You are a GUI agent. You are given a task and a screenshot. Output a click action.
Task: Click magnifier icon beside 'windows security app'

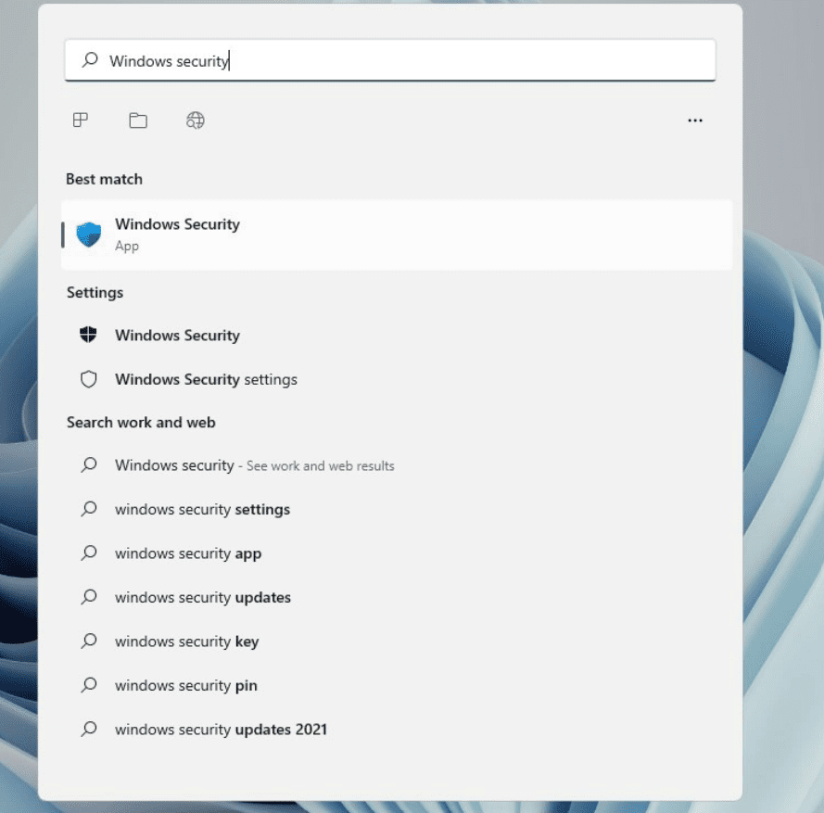tap(89, 553)
